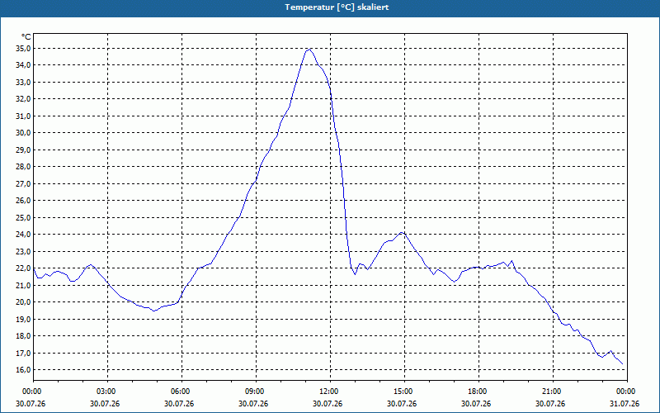Click the 21:00 time axis label

(x=553, y=392)
